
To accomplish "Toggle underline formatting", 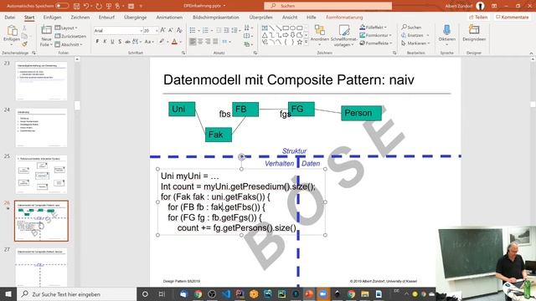I will pyautogui.click(x=112, y=42).
